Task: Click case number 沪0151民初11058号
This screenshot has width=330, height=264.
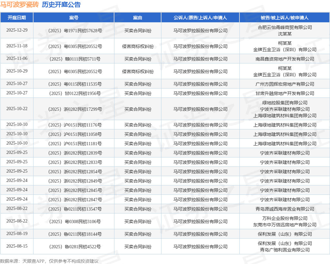Action: coord(83,134)
